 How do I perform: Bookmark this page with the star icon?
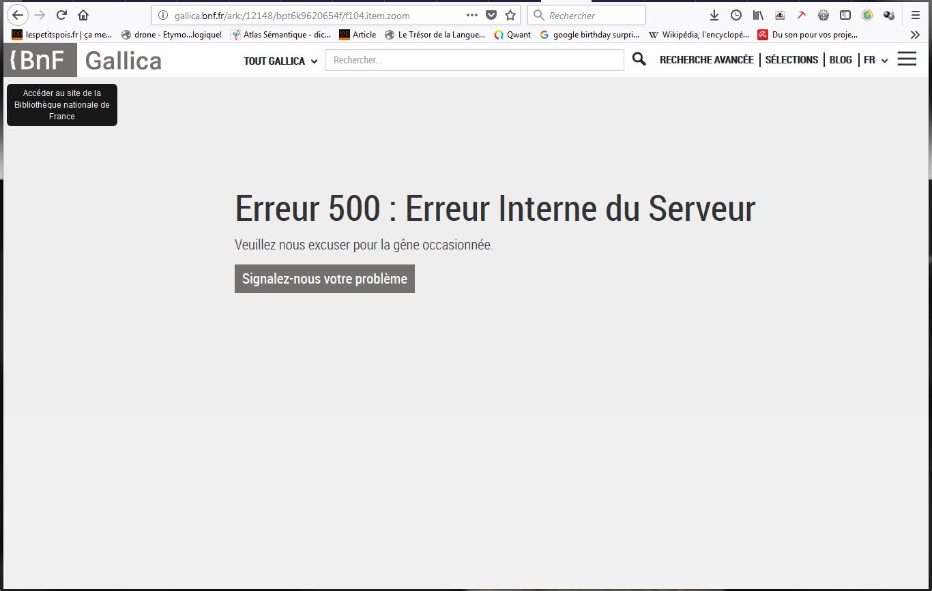click(x=510, y=15)
